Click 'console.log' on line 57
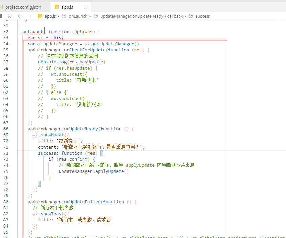 52,62
